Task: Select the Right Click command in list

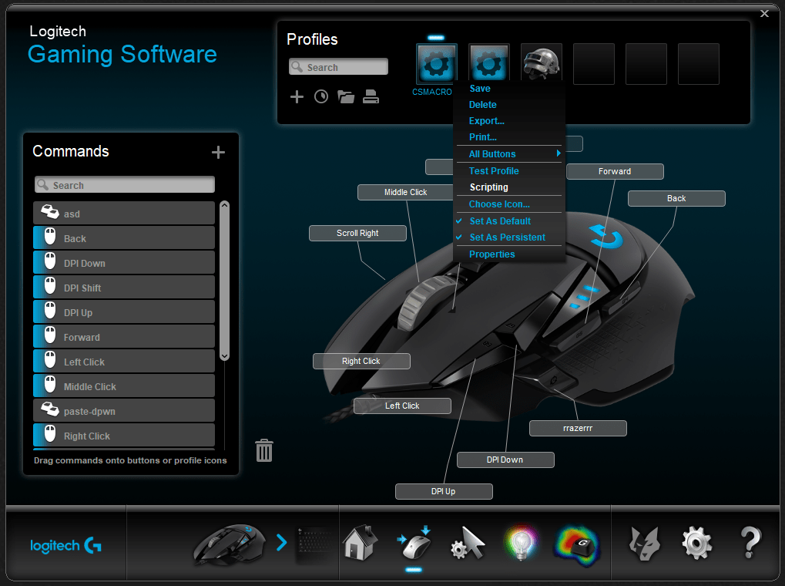Action: click(x=124, y=435)
